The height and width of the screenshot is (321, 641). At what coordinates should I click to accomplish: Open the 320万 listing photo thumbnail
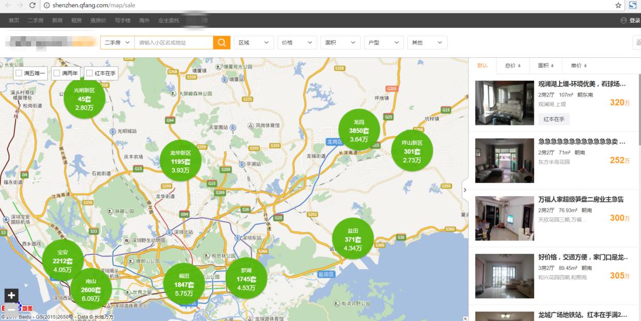[505, 103]
